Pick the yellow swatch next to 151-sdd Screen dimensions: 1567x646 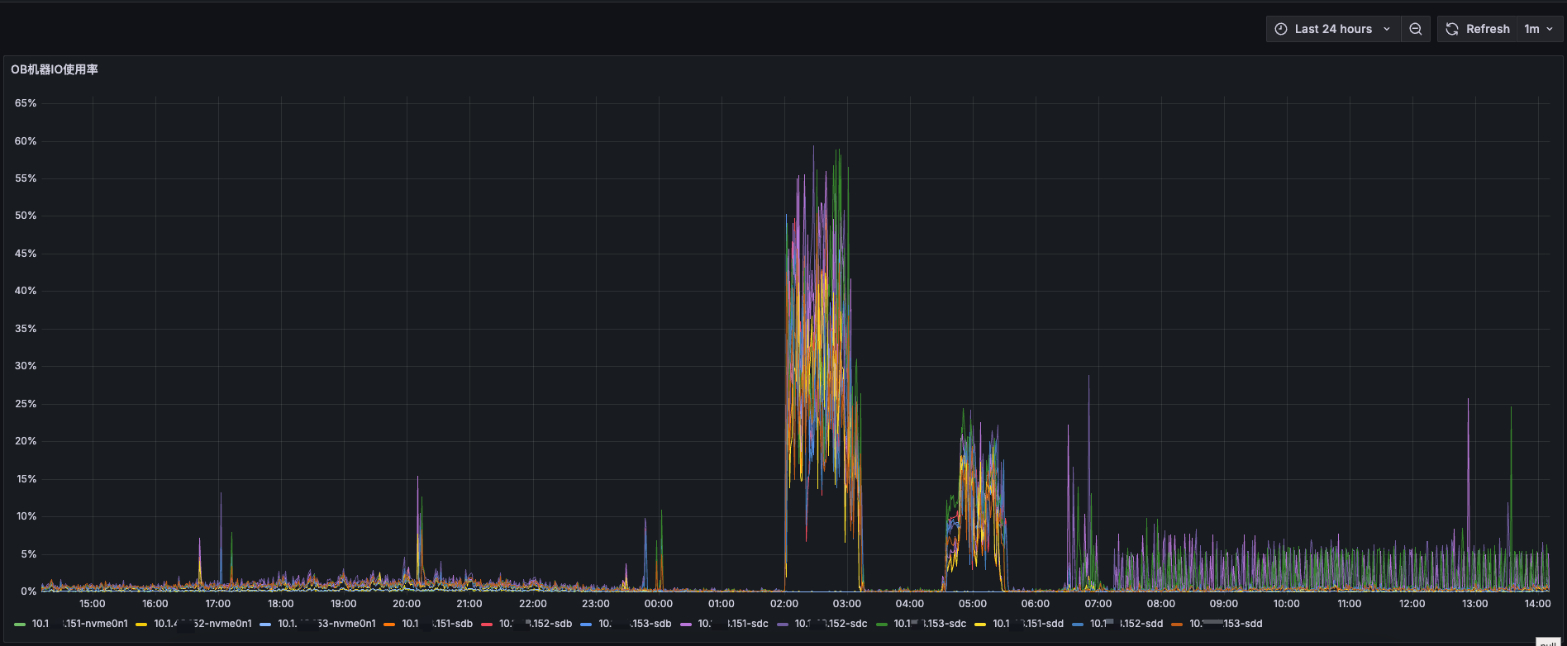click(x=980, y=625)
